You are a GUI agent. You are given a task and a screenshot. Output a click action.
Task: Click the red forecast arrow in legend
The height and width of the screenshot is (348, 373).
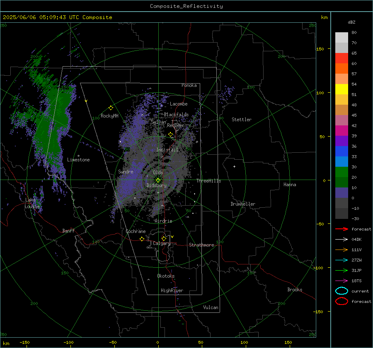click(x=342, y=229)
